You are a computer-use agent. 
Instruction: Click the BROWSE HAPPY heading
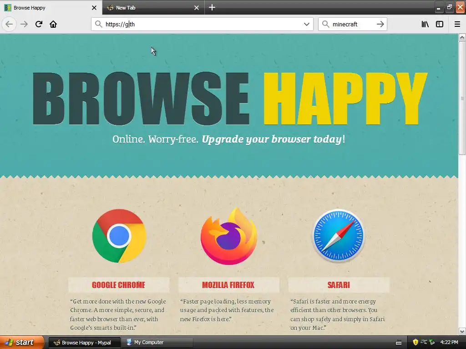[x=229, y=99]
